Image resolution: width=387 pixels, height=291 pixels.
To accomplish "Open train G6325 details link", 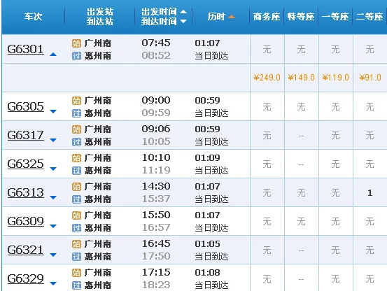I will pos(25,164).
